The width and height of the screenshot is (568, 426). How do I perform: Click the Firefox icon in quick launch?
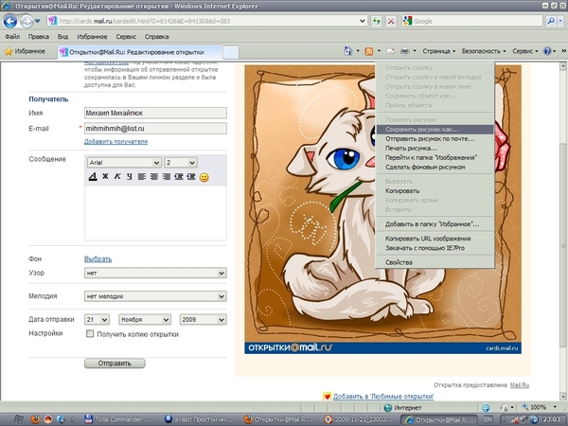pos(36,419)
